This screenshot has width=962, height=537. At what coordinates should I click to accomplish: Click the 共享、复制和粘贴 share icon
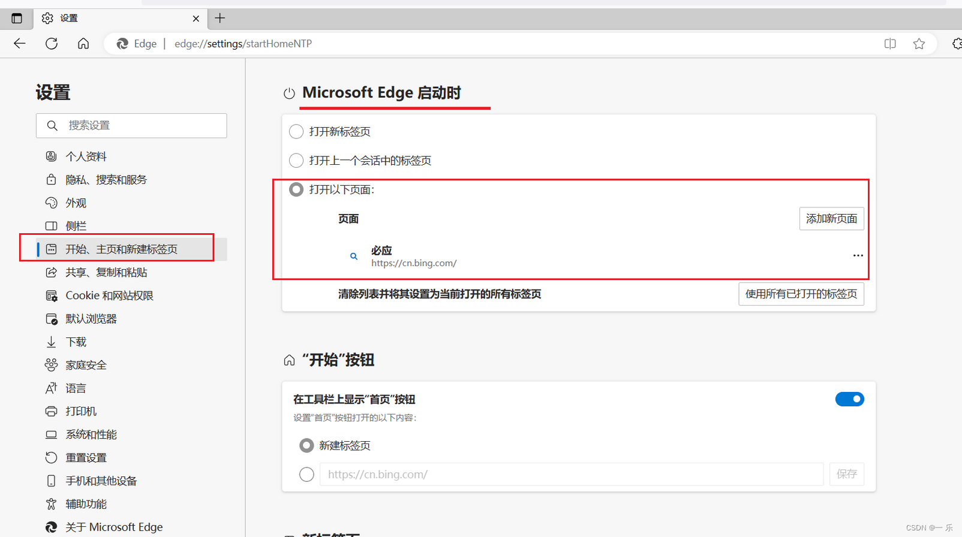point(52,272)
